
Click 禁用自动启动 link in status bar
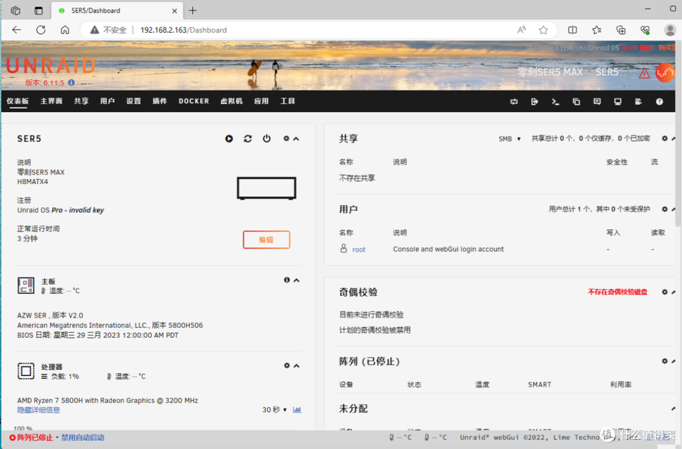click(83, 437)
